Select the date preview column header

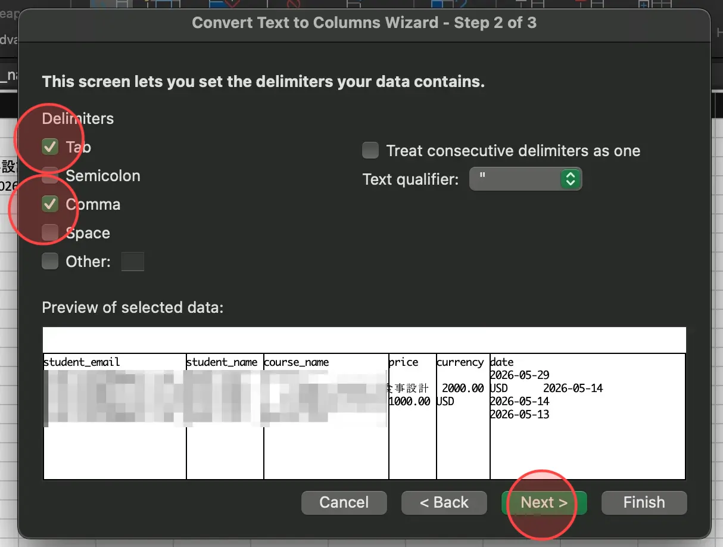(502, 362)
